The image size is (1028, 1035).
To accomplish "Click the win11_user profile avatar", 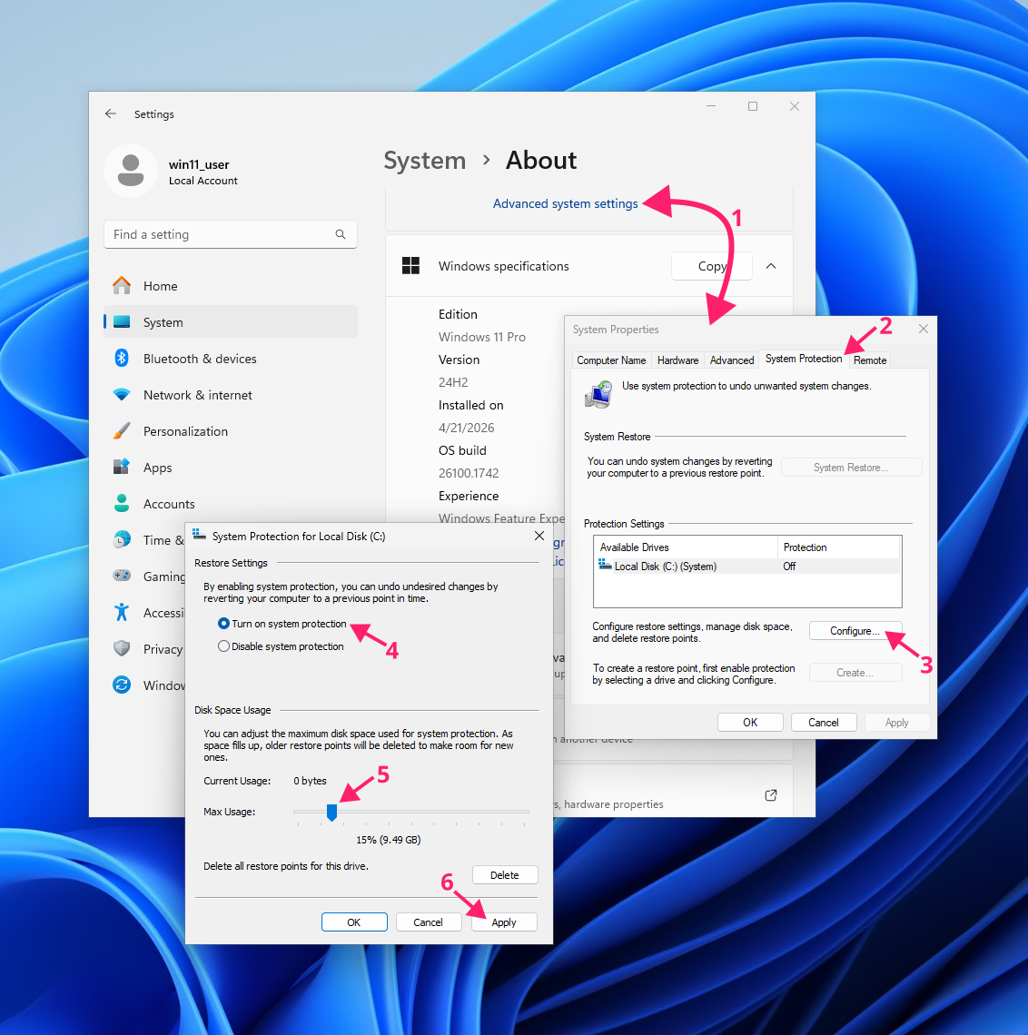I will pos(131,171).
